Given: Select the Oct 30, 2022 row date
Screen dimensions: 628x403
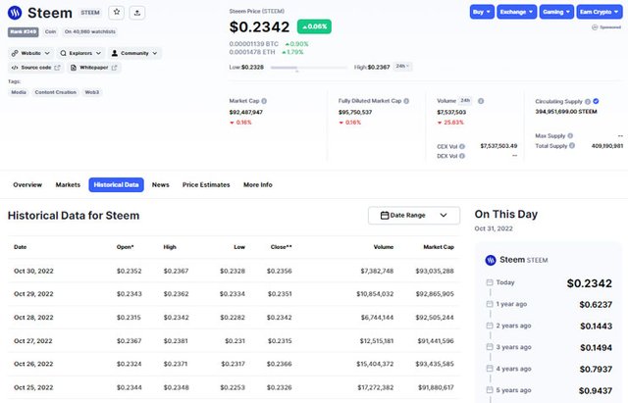Looking at the screenshot, I should click(33, 271).
